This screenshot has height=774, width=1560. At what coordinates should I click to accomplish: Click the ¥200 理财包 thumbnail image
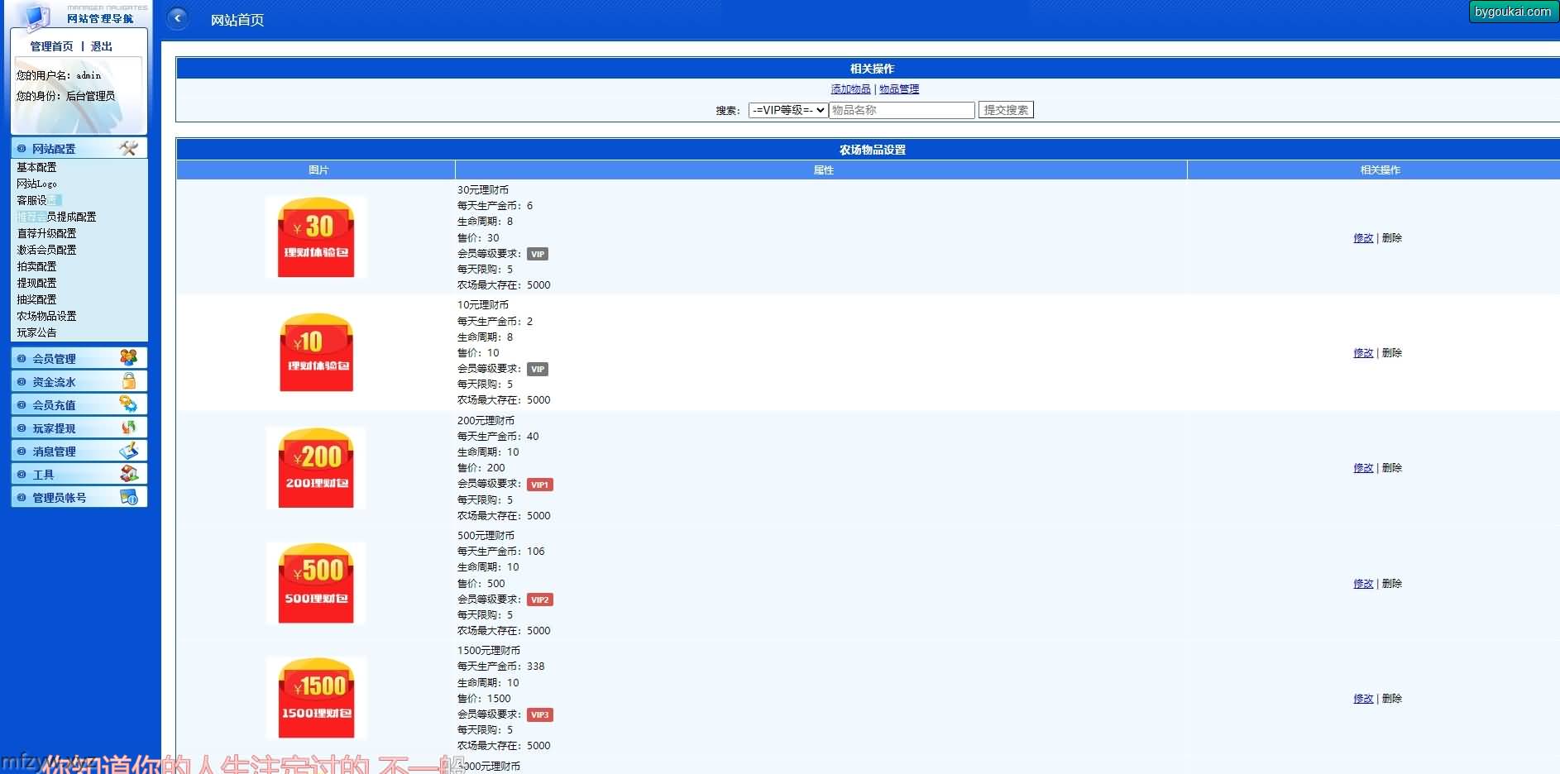pos(316,468)
